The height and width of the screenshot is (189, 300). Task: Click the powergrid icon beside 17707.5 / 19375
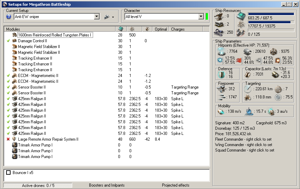[241, 25]
